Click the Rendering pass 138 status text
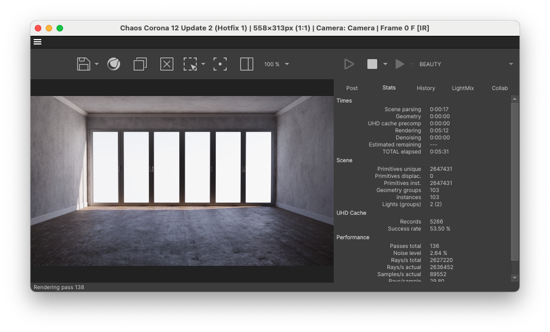The image size is (550, 332). 59,287
